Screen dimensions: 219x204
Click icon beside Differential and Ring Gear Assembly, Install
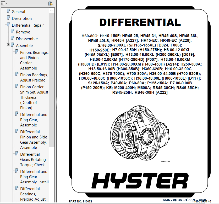pos(17,171)
